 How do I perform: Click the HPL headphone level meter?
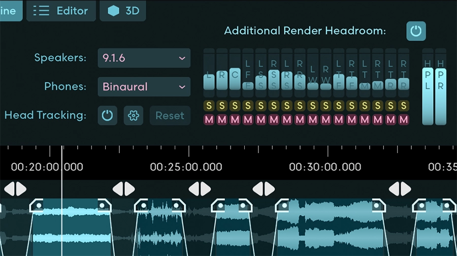pyautogui.click(x=428, y=86)
